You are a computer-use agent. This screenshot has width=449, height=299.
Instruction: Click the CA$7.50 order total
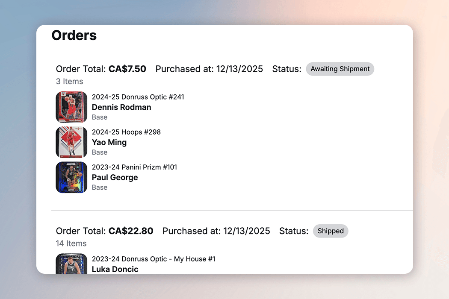[127, 69]
